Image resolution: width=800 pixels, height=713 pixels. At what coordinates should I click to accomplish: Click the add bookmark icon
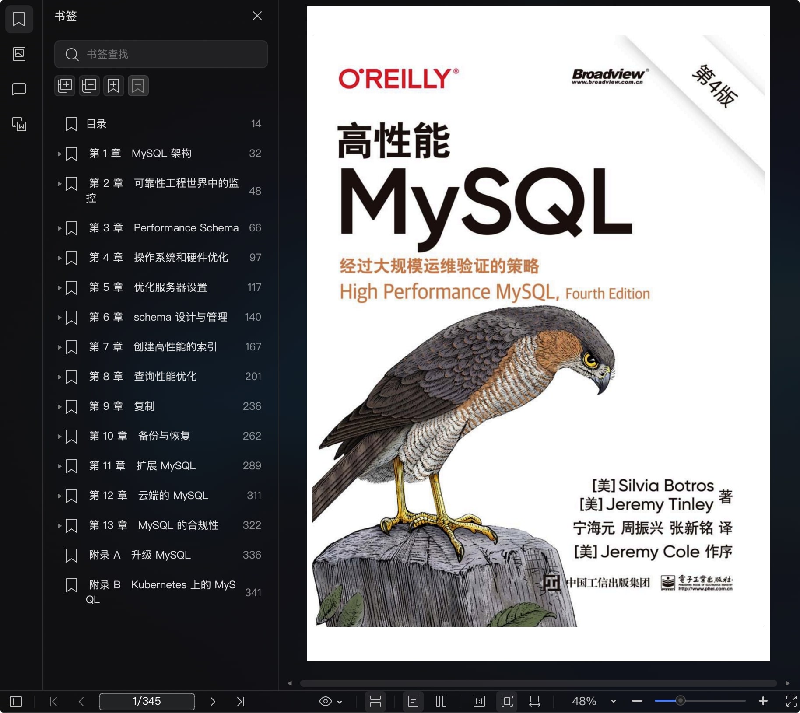tap(114, 85)
